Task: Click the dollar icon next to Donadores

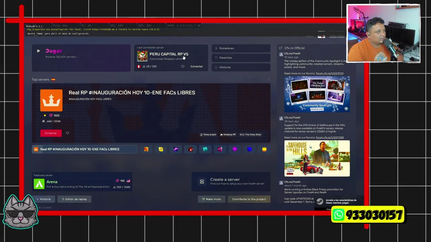Action: [216, 48]
